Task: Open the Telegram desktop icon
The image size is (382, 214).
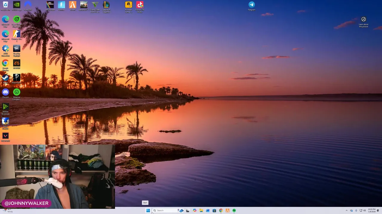Action: coord(252,6)
